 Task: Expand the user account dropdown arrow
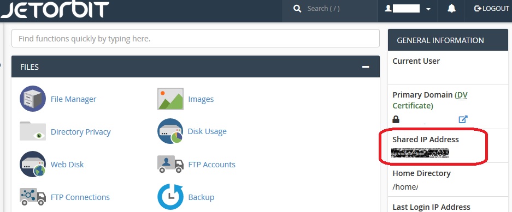coord(428,9)
